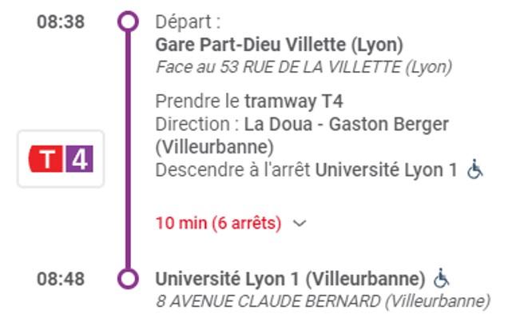Click the "Départ :" label
The width and height of the screenshot is (520, 330).
(x=188, y=22)
